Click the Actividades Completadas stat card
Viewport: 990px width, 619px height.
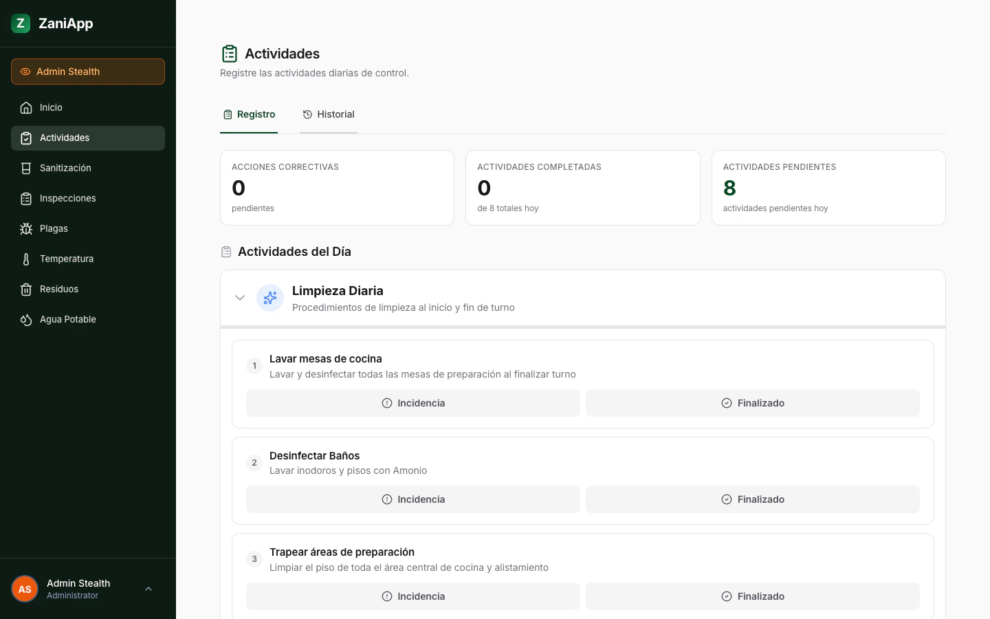coord(583,188)
